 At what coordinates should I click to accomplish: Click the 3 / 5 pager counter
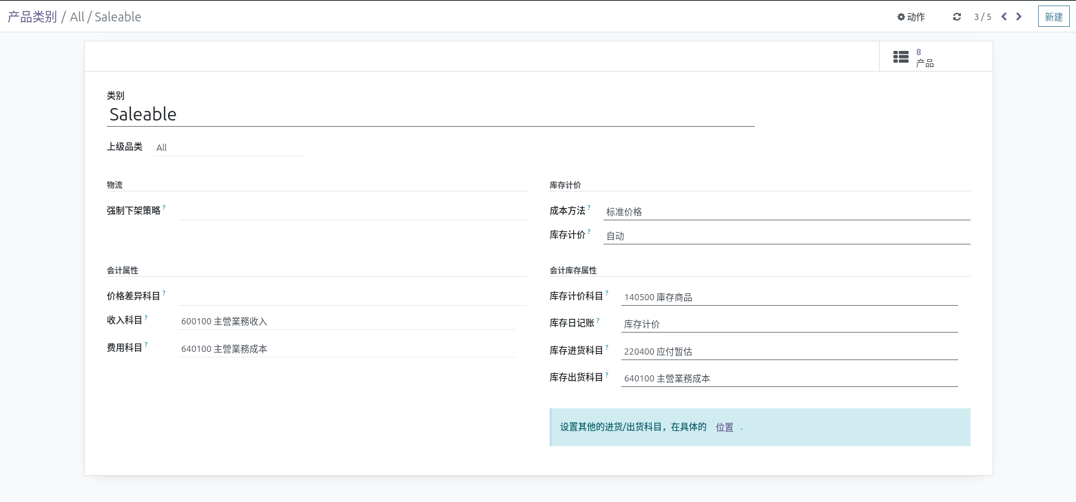tap(982, 17)
